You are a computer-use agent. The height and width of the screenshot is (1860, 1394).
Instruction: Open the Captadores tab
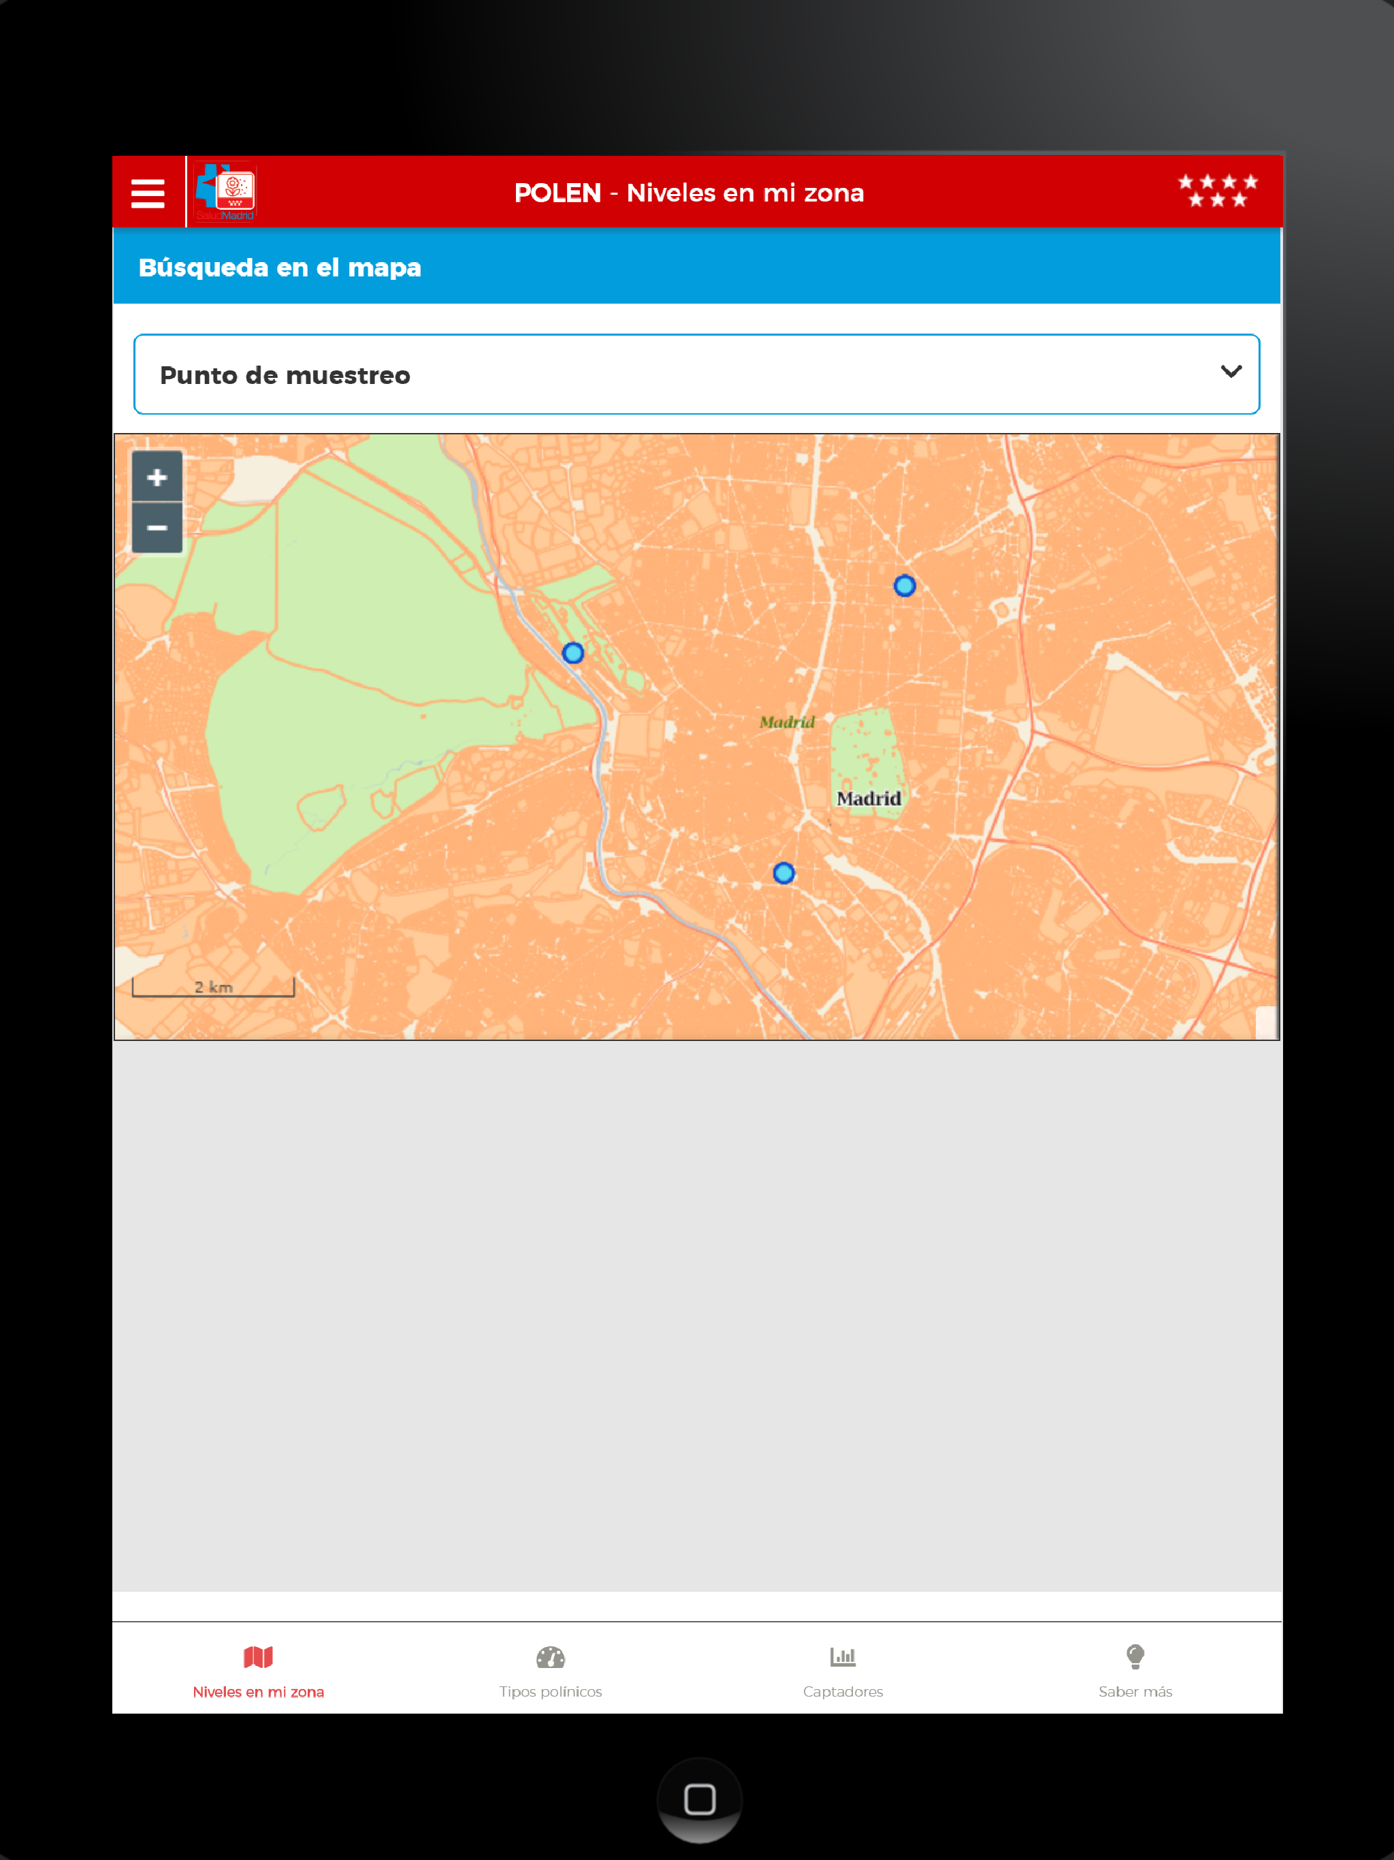[x=843, y=1691]
